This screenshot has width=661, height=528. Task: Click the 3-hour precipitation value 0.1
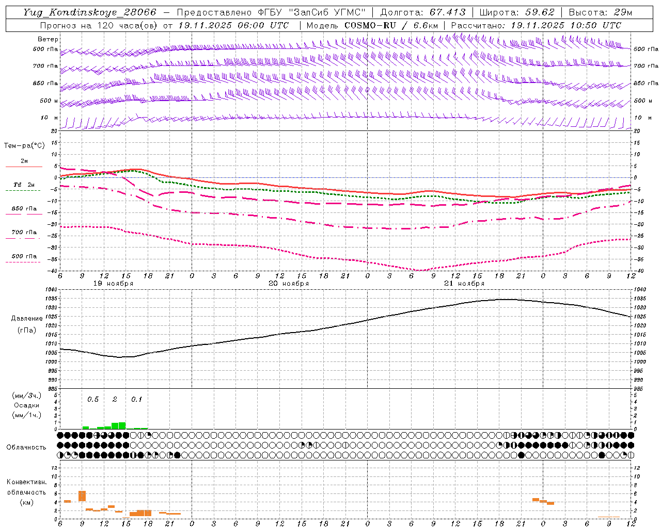(x=136, y=399)
